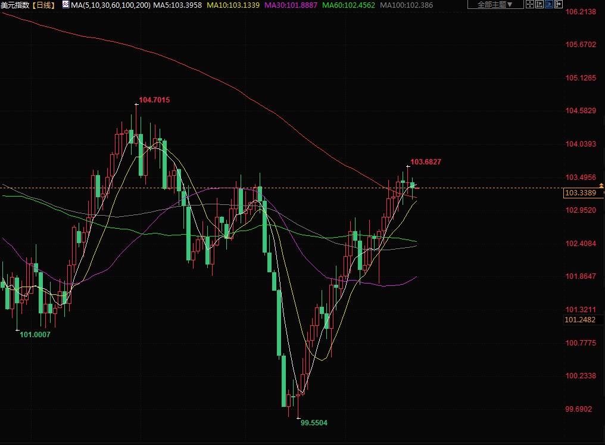
Task: Click the current price box 103.3389
Action: pyautogui.click(x=584, y=192)
